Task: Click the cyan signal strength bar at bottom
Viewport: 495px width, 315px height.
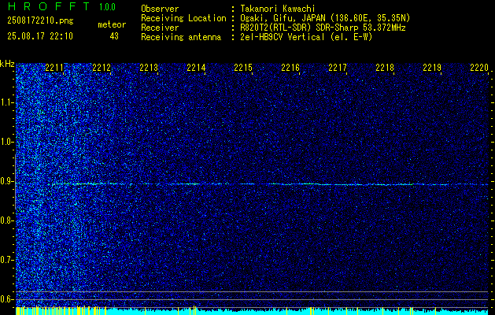Action: click(253, 312)
